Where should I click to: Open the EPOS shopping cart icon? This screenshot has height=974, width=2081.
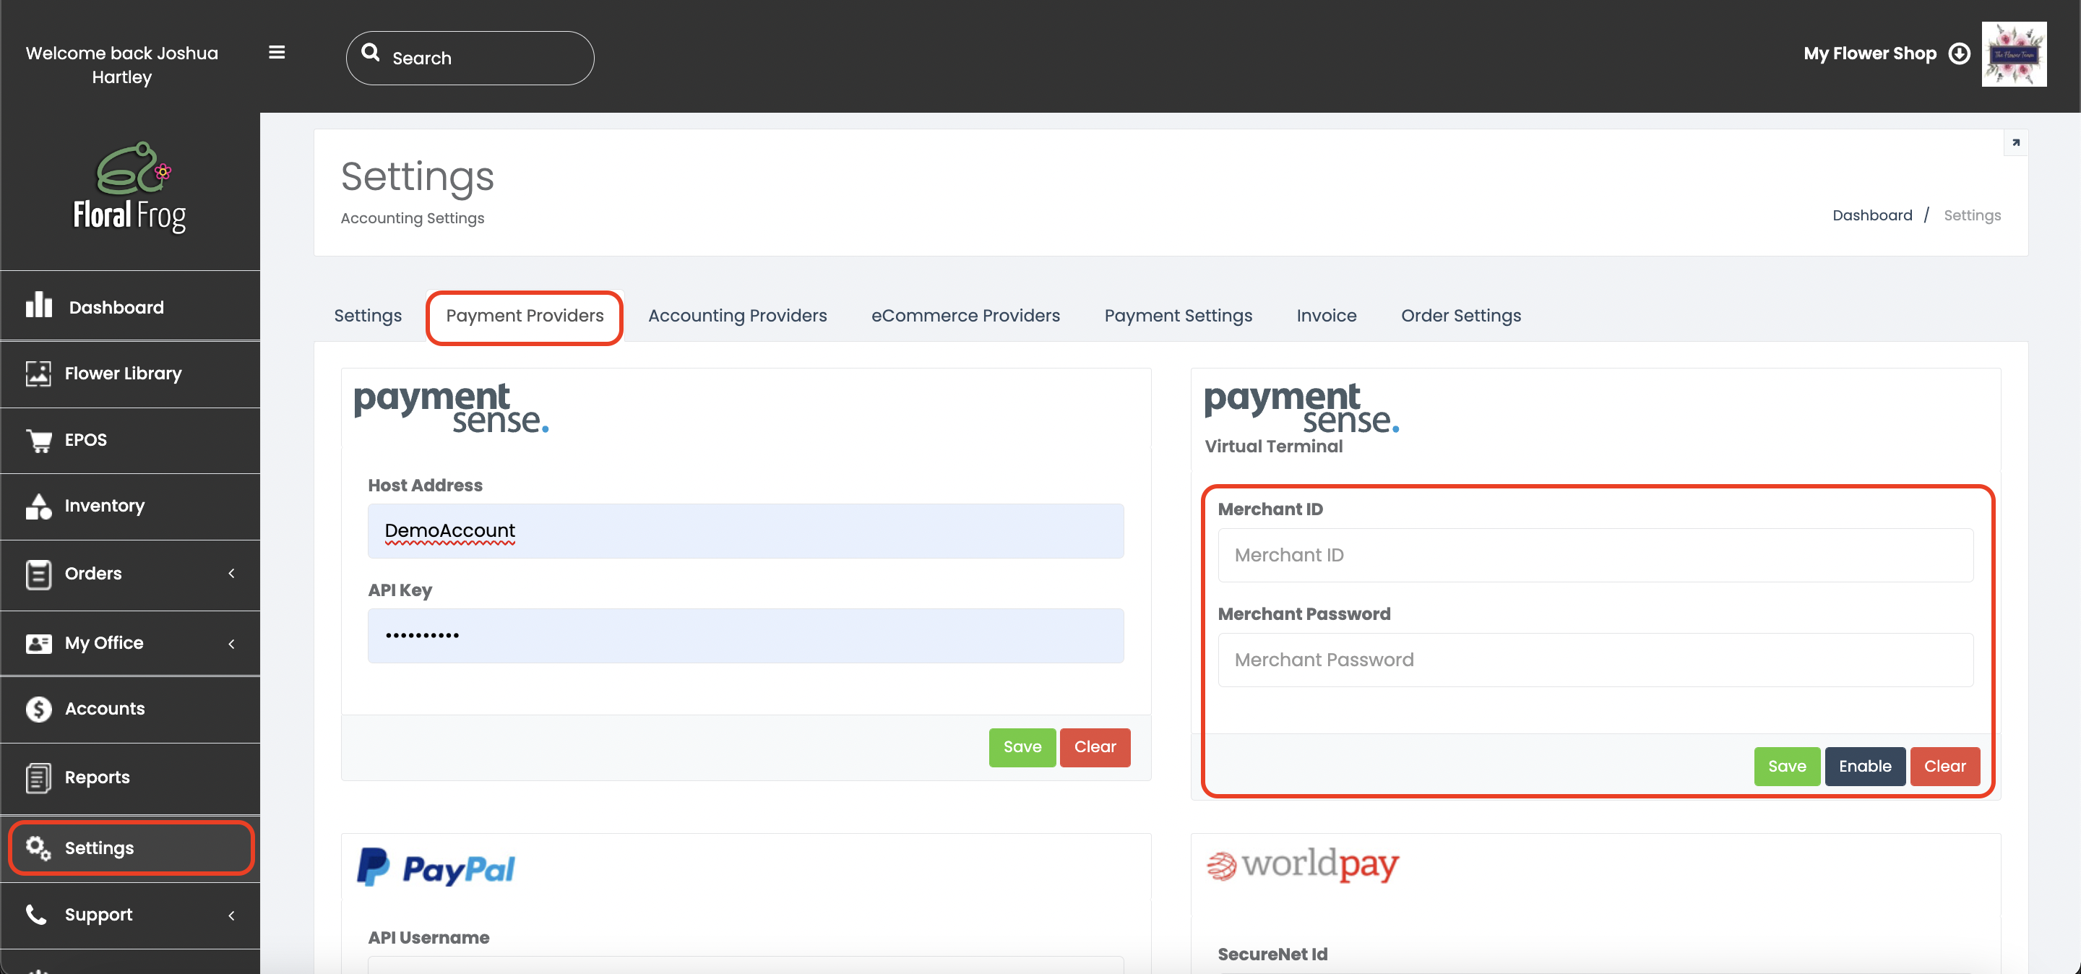(x=39, y=439)
